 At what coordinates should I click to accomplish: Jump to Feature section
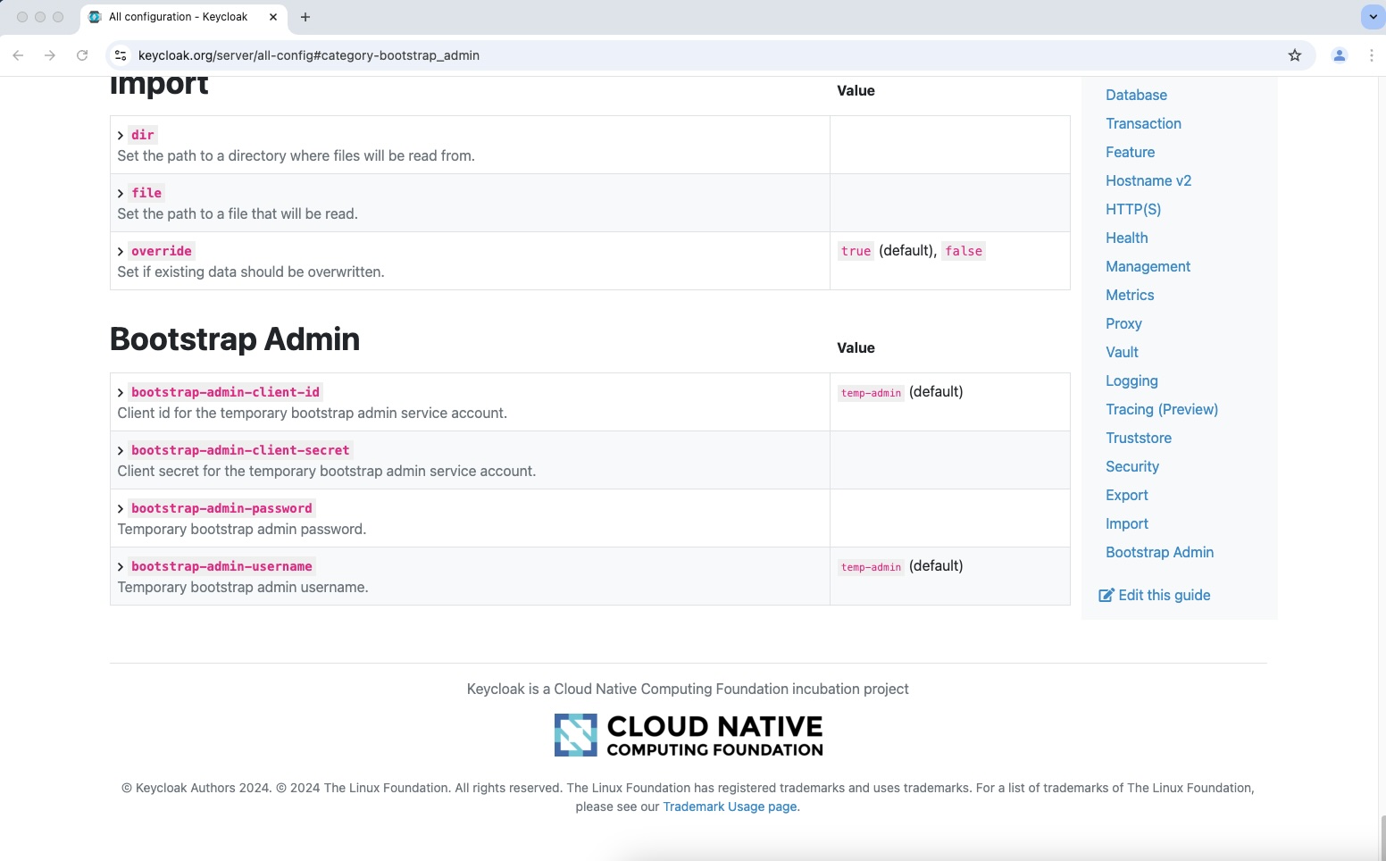[x=1130, y=152]
